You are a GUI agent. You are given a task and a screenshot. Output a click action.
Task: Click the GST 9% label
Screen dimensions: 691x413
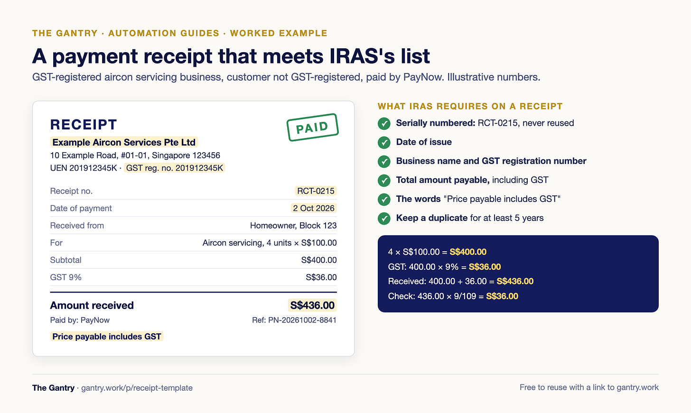point(65,277)
